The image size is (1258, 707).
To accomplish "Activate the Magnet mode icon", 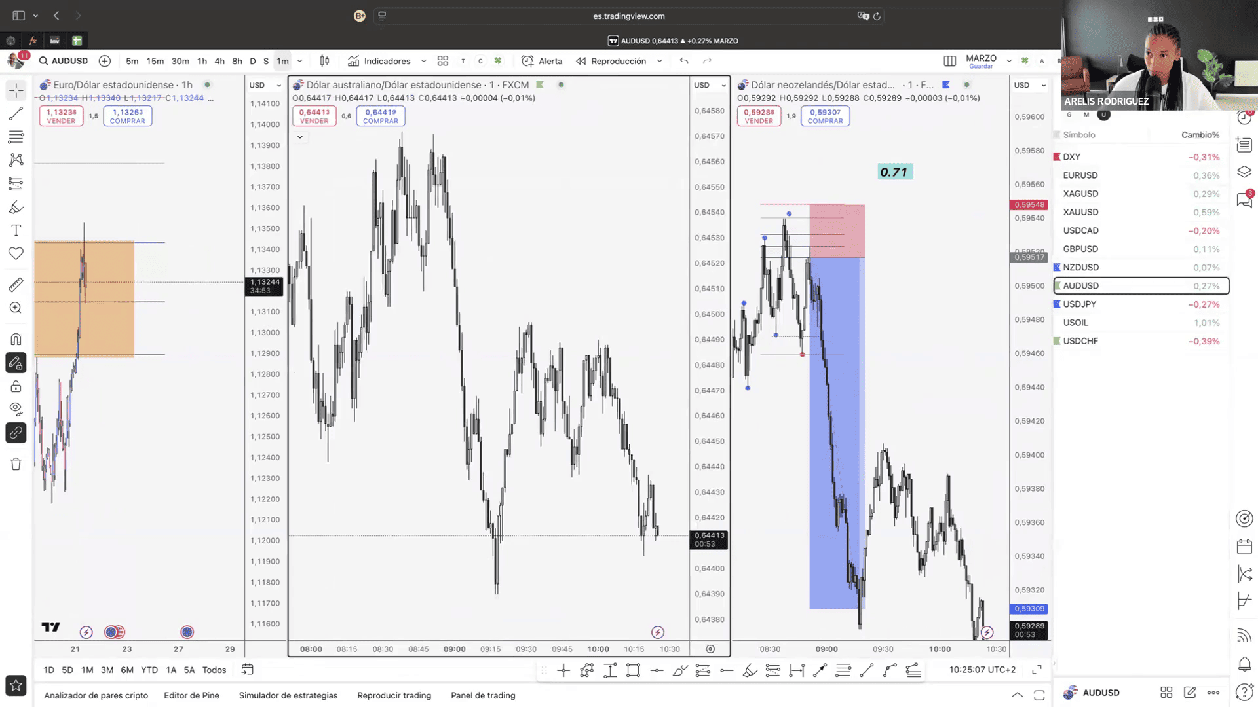I will 16,339.
